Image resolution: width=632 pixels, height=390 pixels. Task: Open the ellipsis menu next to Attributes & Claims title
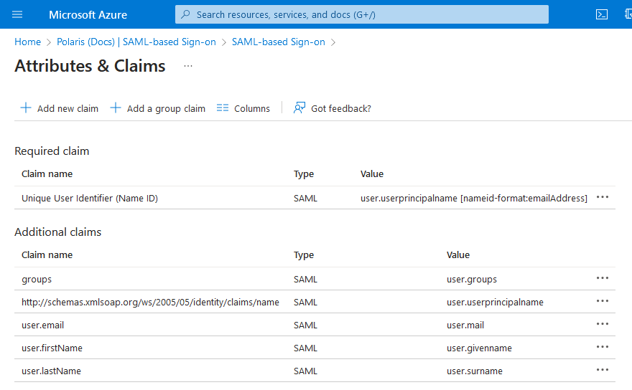[x=188, y=66]
